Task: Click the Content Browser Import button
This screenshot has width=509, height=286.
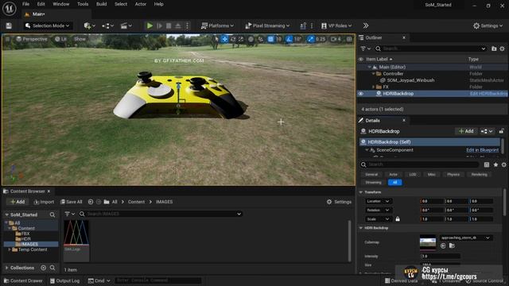Action: [x=44, y=202]
